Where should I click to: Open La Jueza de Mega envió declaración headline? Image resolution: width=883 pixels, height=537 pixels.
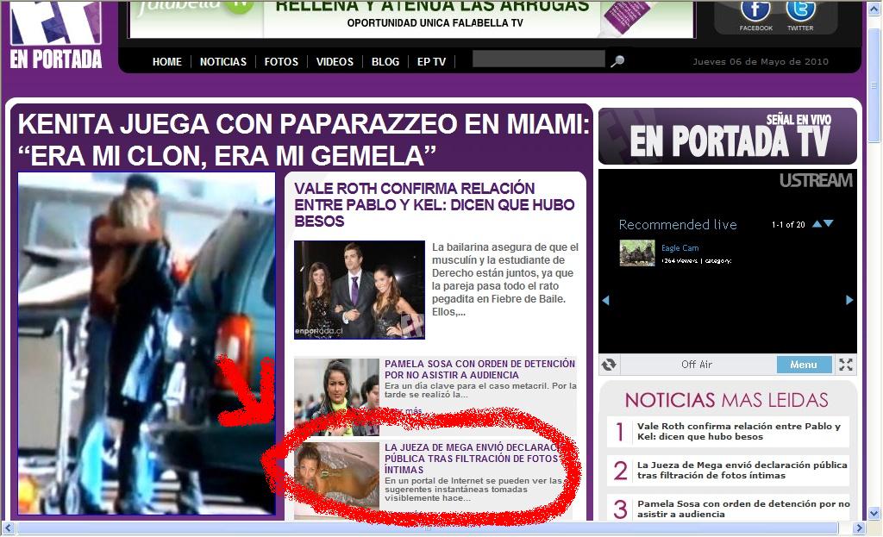473,459
